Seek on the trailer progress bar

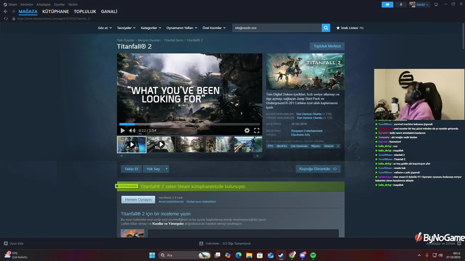click(x=189, y=124)
